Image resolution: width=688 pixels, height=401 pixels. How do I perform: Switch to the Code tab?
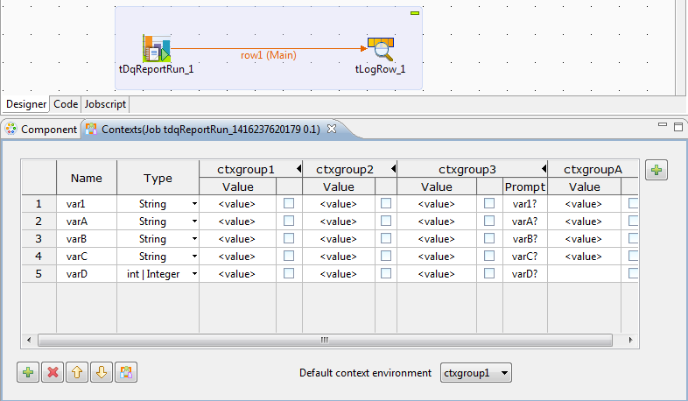(65, 103)
